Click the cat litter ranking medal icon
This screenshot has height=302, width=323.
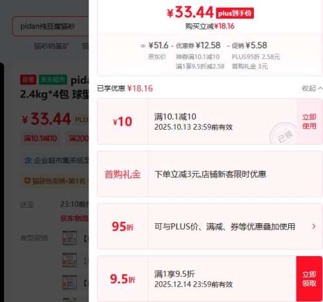pos(27,181)
